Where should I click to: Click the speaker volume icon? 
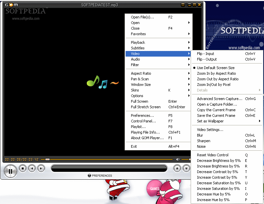(x=178, y=159)
